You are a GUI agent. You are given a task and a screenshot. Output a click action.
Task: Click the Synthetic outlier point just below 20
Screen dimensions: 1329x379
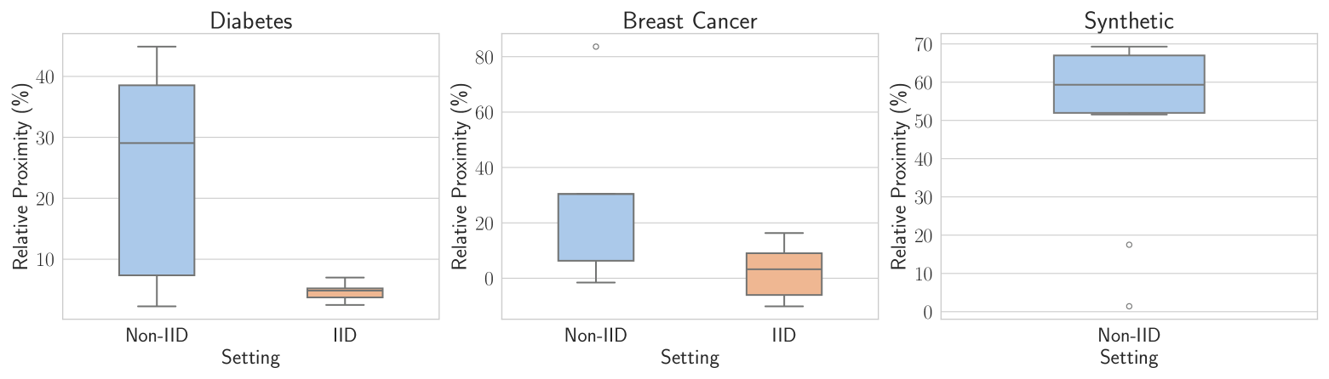(x=1129, y=245)
